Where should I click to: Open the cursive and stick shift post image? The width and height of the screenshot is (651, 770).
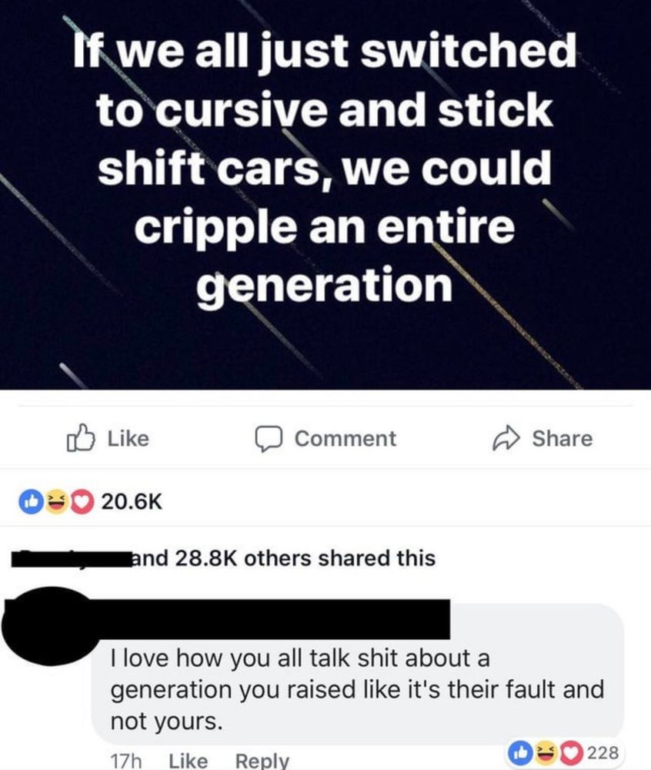pos(325,195)
